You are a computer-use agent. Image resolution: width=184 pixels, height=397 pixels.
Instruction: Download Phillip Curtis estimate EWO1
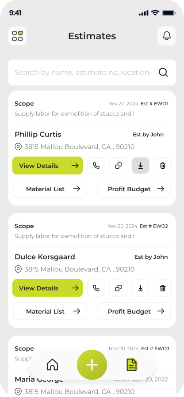[x=141, y=166]
